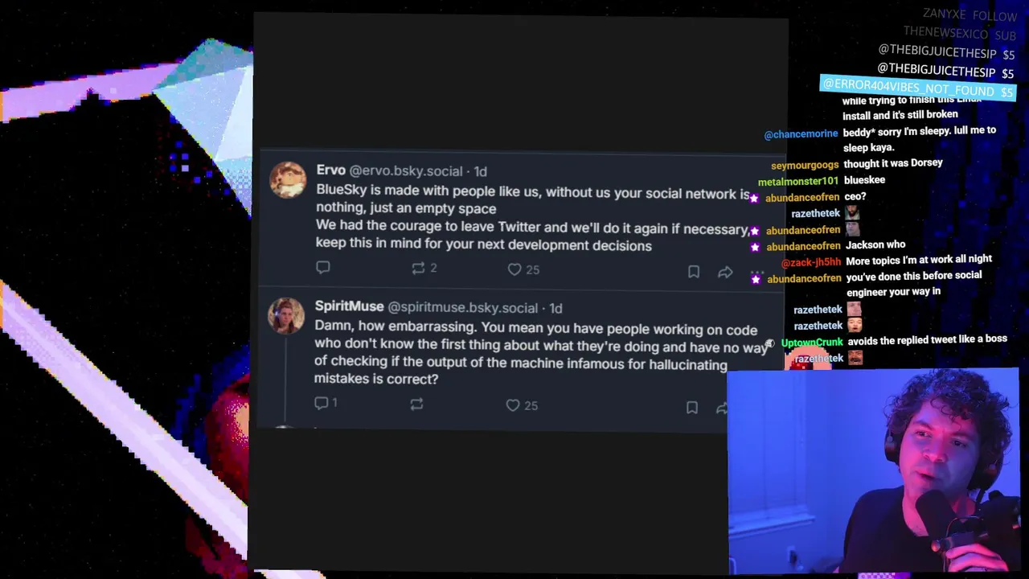Open @spiritmuse.bsky.social handle link
Viewport: 1029px width, 579px height.
tap(462, 308)
